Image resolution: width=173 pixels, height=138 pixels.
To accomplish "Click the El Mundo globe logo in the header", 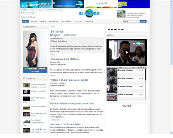I will (89, 14).
